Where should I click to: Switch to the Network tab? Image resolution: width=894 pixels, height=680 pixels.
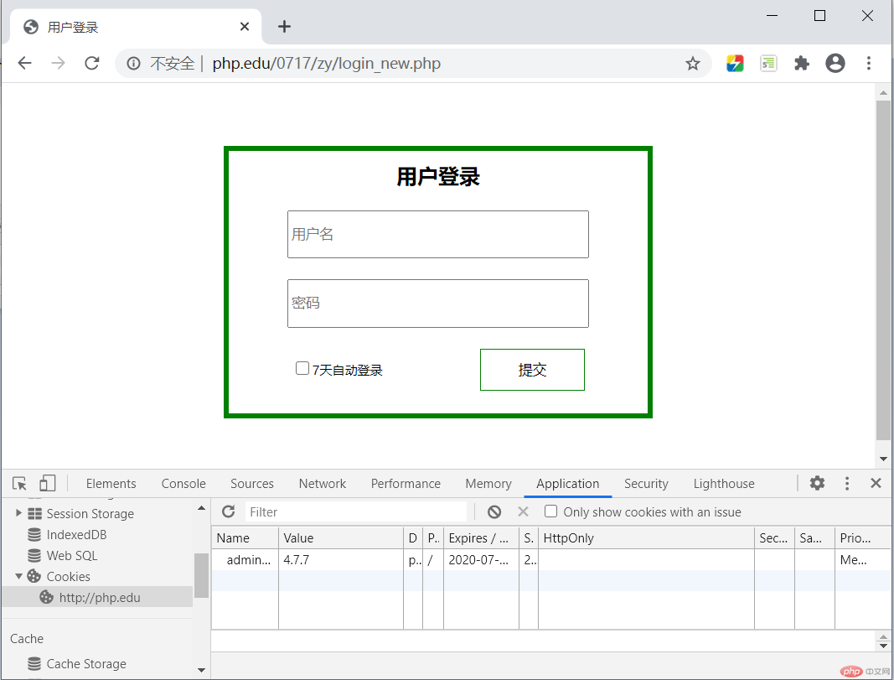322,484
